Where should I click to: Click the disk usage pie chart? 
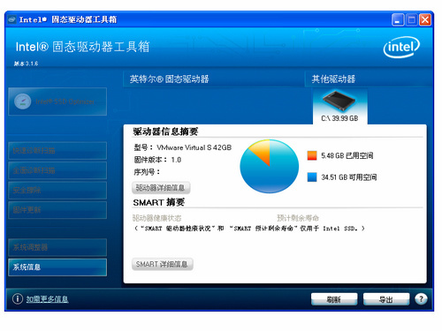click(x=269, y=166)
